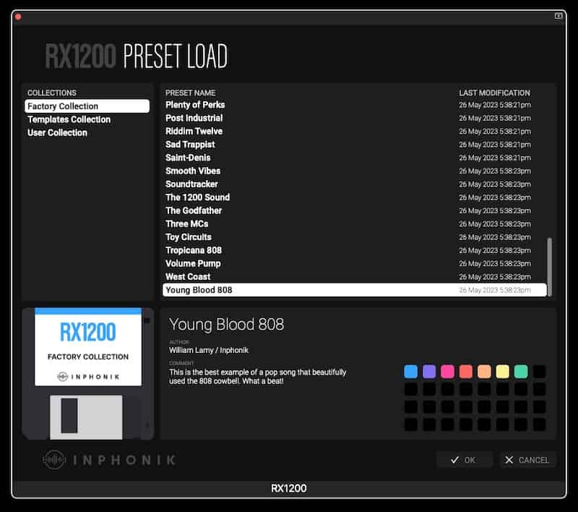Viewport: 578px width, 512px height.
Task: Choose the Three MCs preset
Action: point(355,224)
